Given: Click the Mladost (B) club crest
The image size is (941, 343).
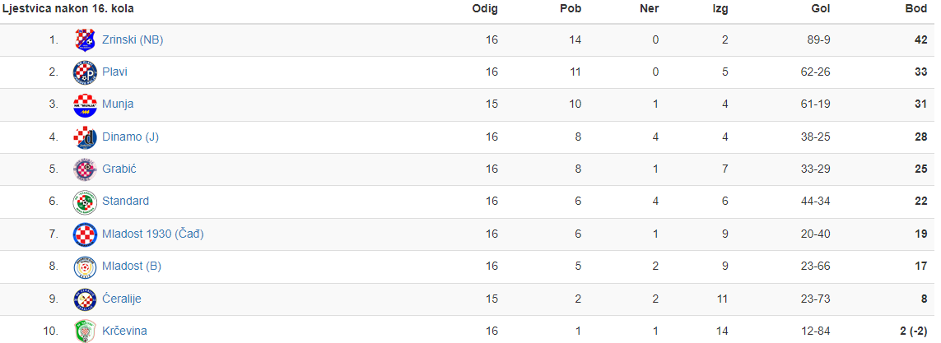Looking at the screenshot, I should [85, 267].
